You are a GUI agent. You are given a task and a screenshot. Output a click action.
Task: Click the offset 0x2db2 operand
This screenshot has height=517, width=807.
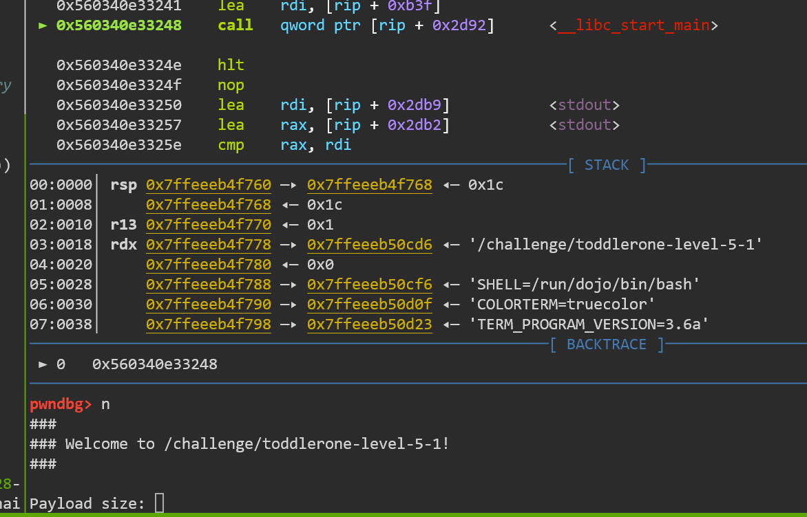[x=415, y=125]
